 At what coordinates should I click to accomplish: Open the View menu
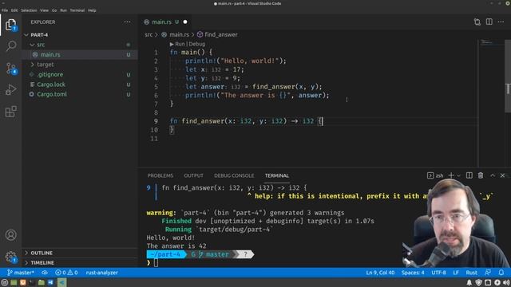coord(45,10)
